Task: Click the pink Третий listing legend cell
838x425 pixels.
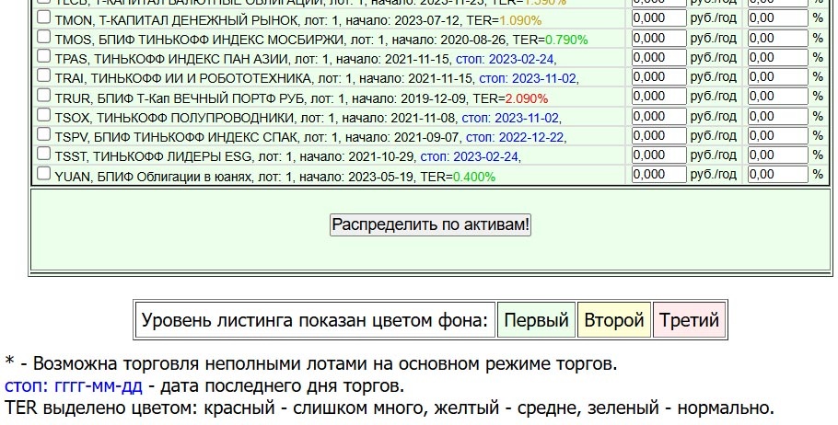Action: [x=689, y=320]
